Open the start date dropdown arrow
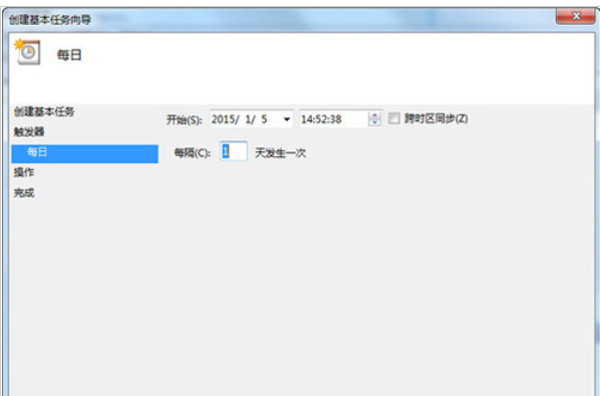 point(287,119)
